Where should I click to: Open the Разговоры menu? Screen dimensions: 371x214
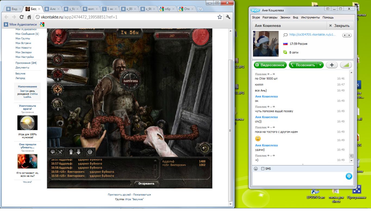(x=270, y=17)
